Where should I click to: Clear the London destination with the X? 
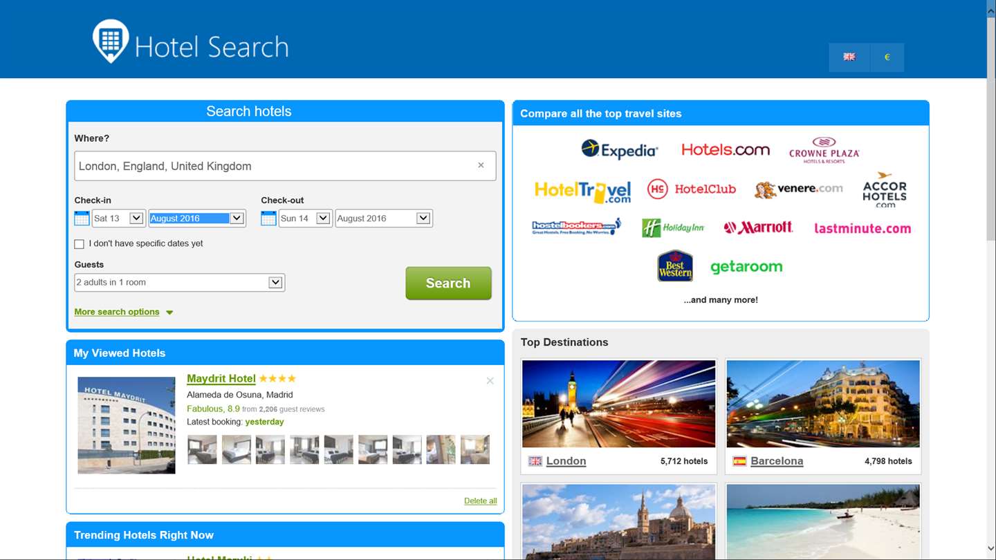click(481, 165)
